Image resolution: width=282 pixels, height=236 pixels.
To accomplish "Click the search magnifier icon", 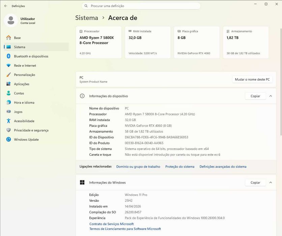I will pyautogui.click(x=86, y=6).
